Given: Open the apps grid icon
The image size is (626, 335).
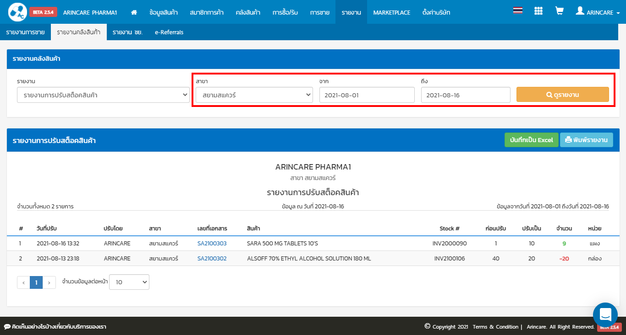Looking at the screenshot, I should coord(538,11).
